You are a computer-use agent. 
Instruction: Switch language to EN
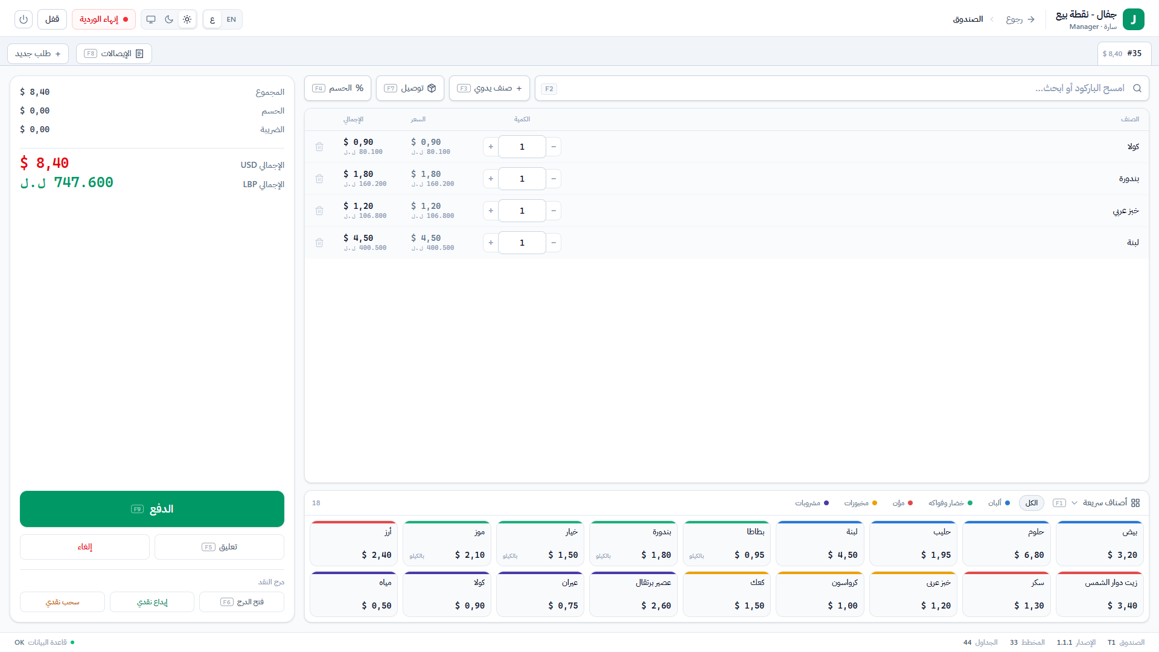pos(231,19)
